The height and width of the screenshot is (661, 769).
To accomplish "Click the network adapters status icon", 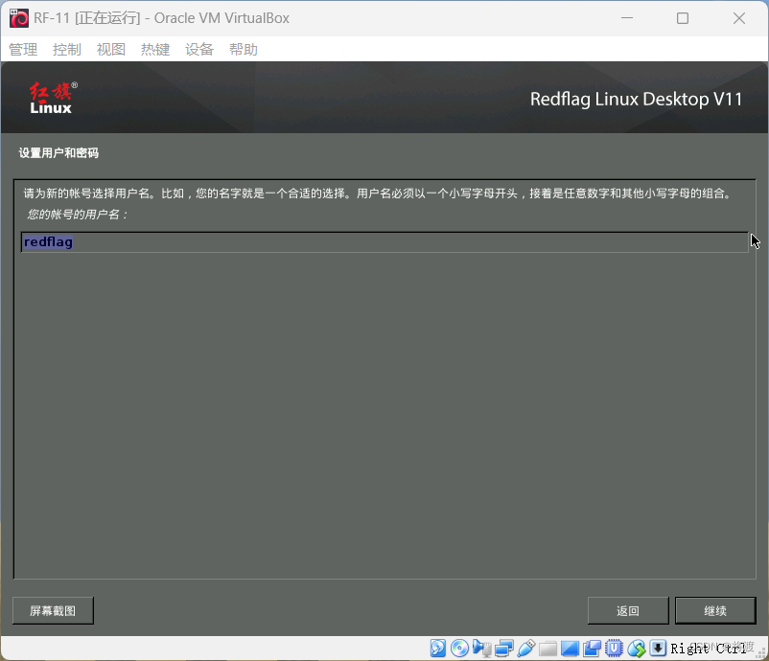I will pos(503,648).
